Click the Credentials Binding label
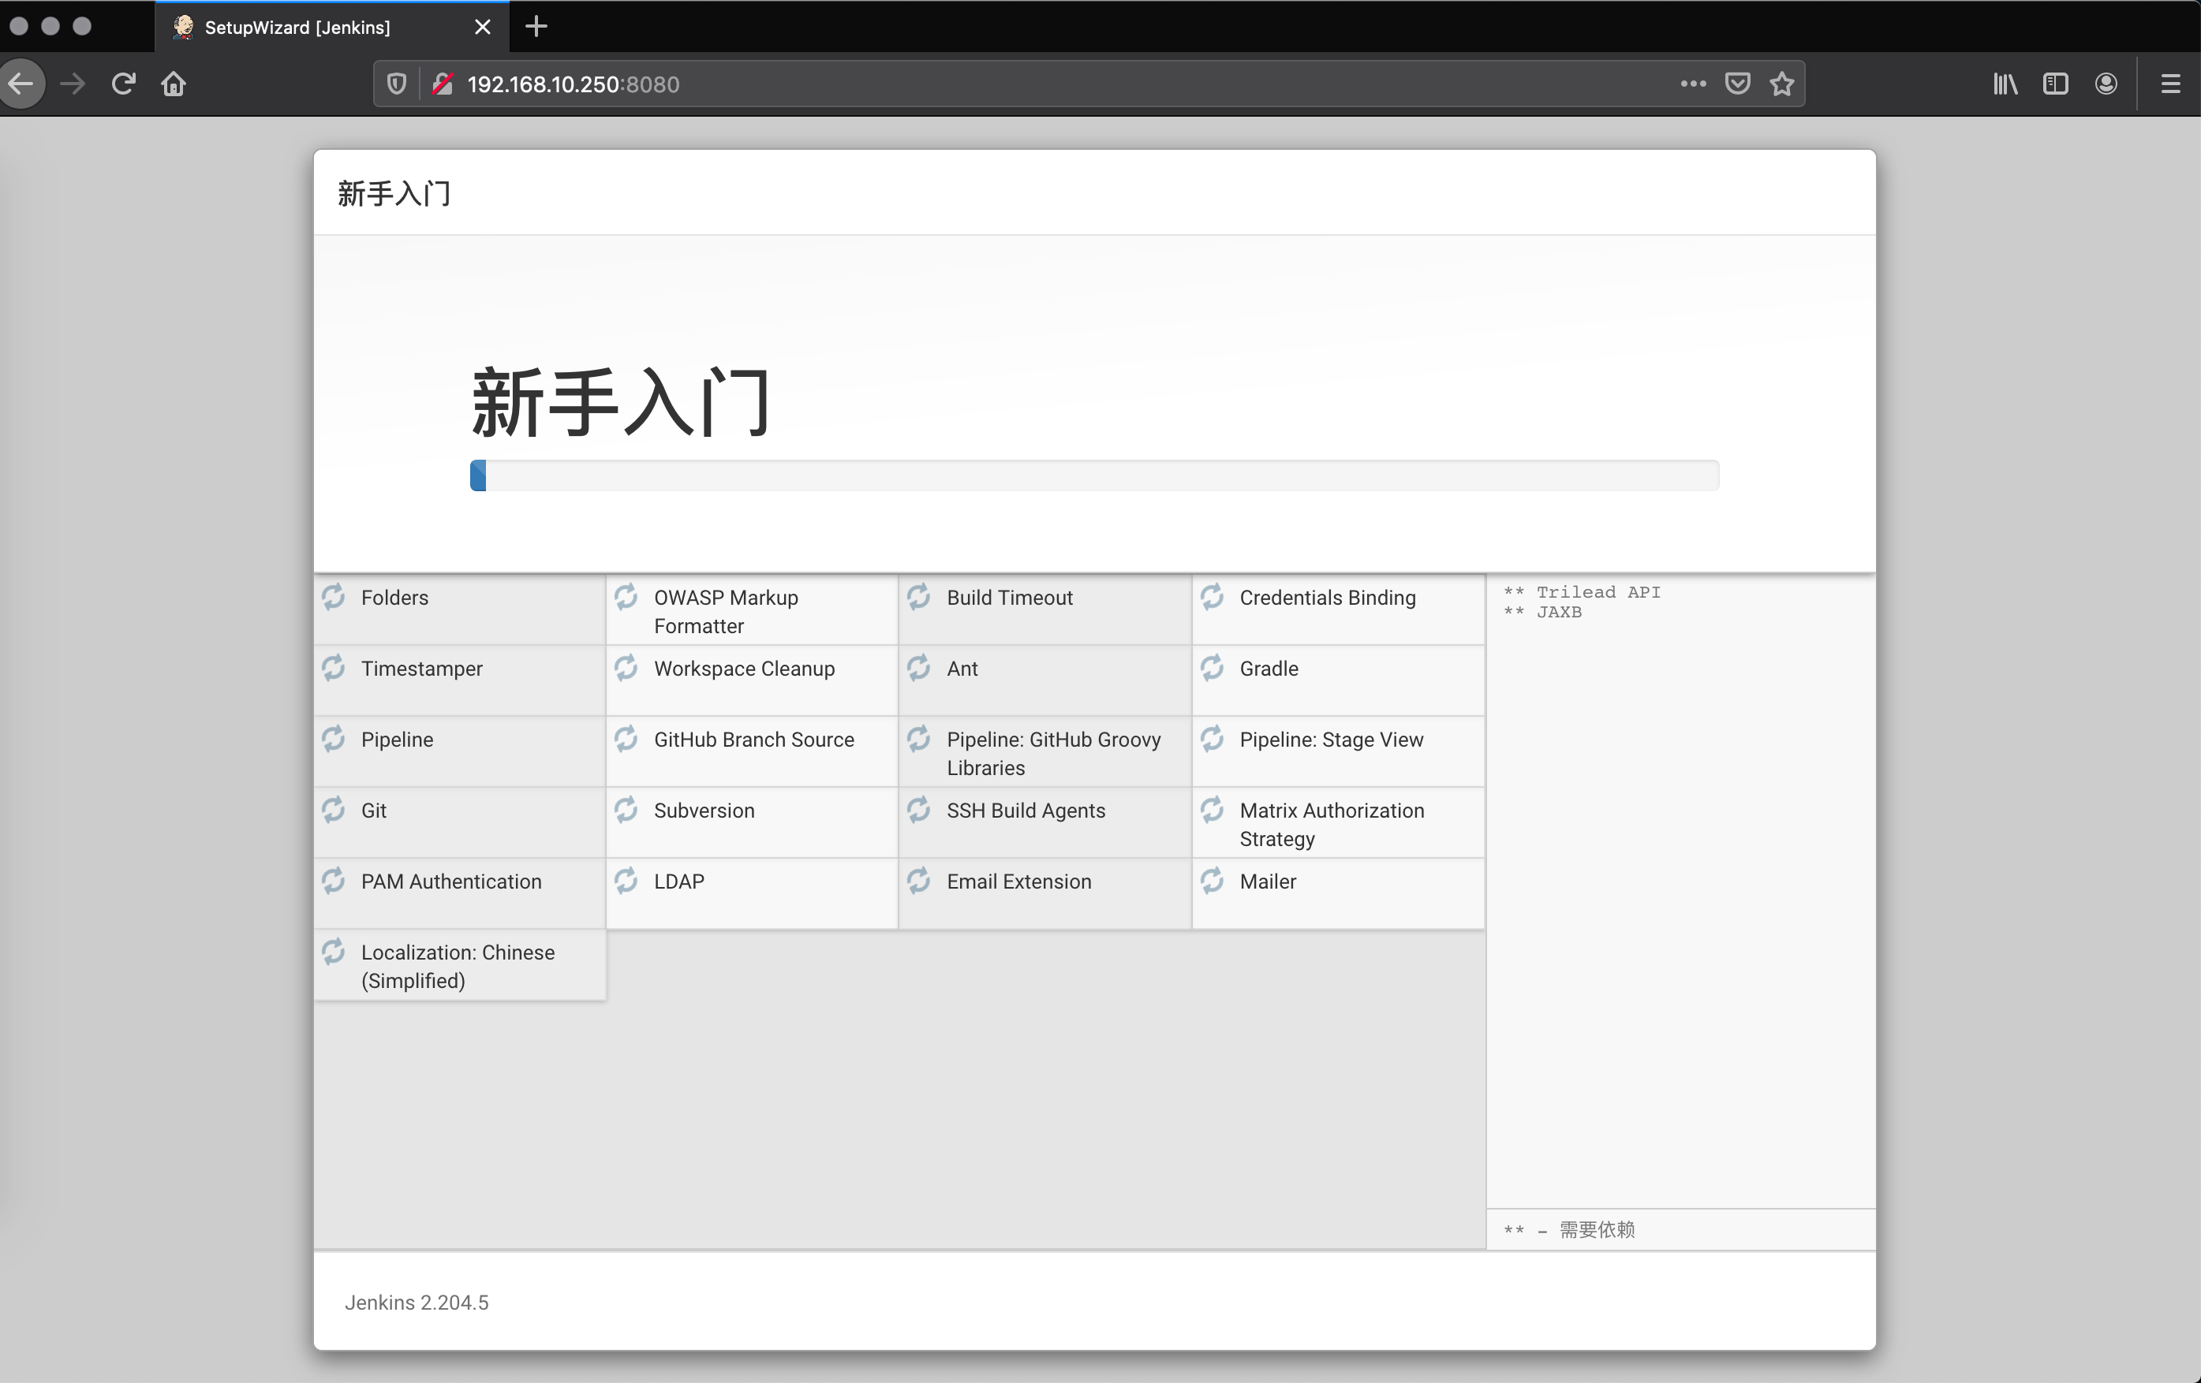Image resolution: width=2201 pixels, height=1383 pixels. coord(1327,598)
